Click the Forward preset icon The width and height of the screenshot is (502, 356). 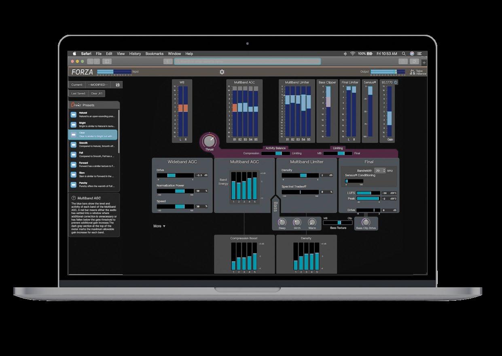[x=74, y=164]
